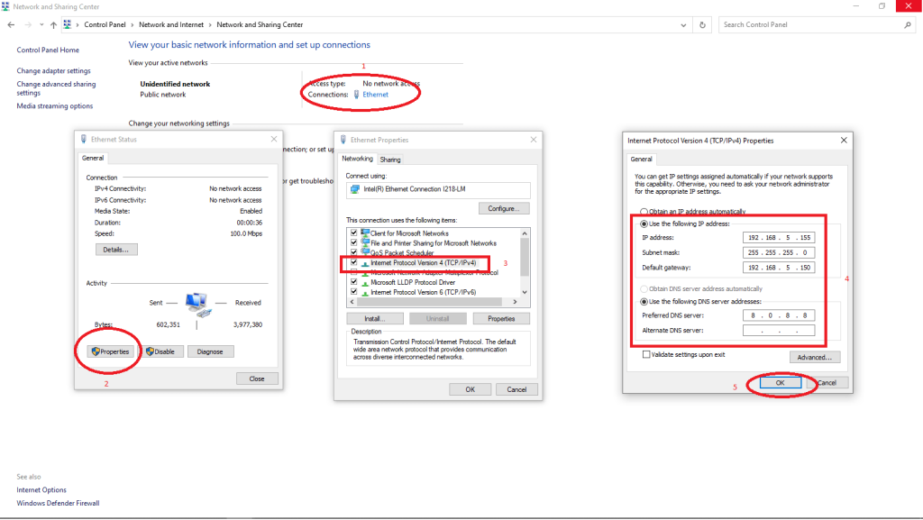The width and height of the screenshot is (923, 520).
Task: Enable Validate settings upon exit
Action: click(646, 354)
